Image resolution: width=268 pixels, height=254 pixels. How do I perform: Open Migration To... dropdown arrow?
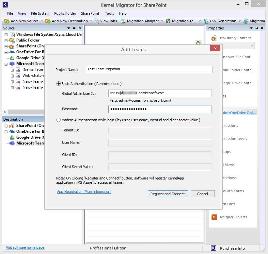tap(200, 21)
